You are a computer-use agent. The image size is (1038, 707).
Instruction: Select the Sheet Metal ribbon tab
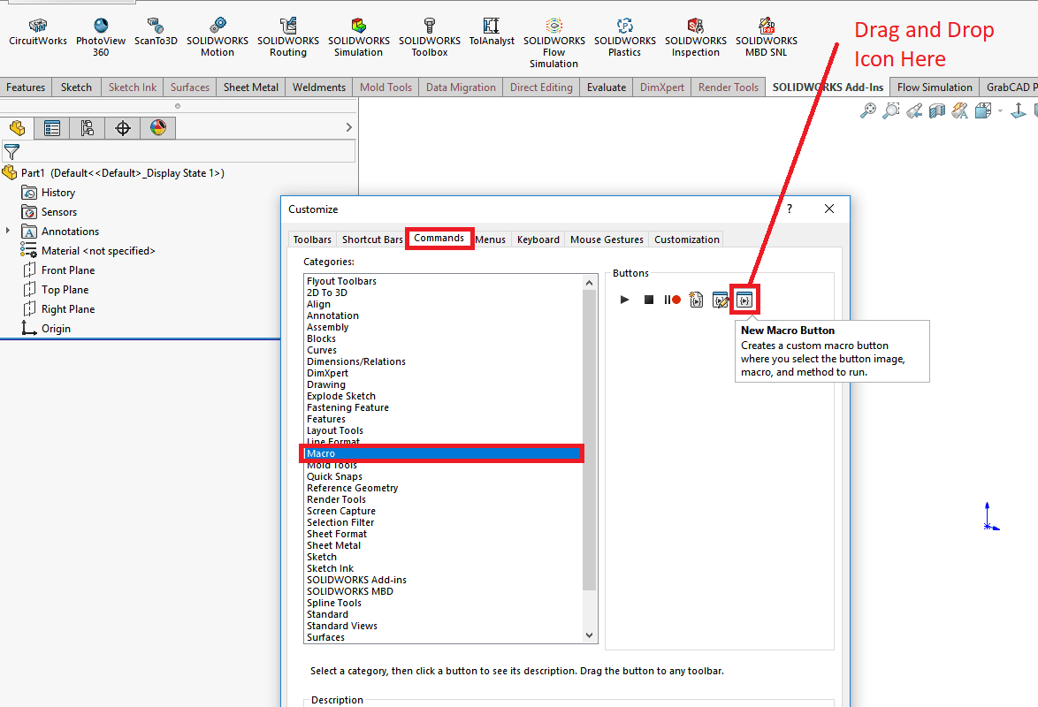(x=251, y=87)
